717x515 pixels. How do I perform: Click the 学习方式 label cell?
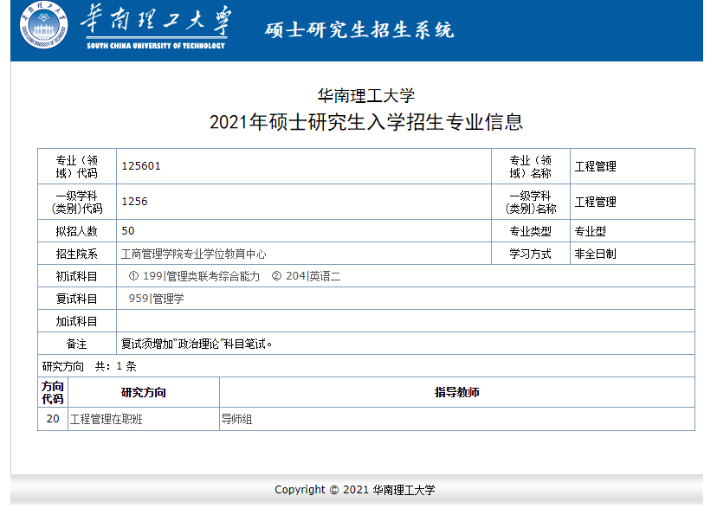(531, 254)
